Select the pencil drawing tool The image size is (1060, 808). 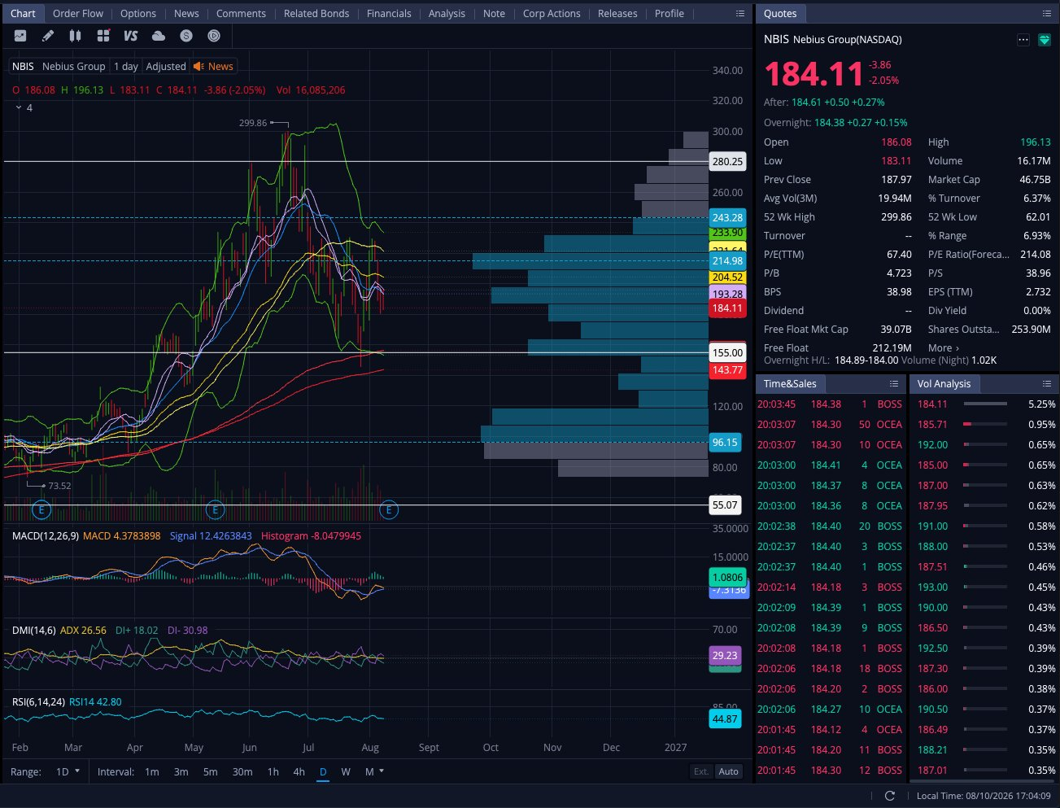[48, 36]
